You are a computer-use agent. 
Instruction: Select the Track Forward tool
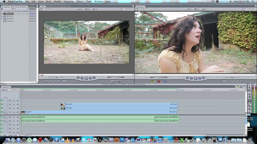[249, 93]
